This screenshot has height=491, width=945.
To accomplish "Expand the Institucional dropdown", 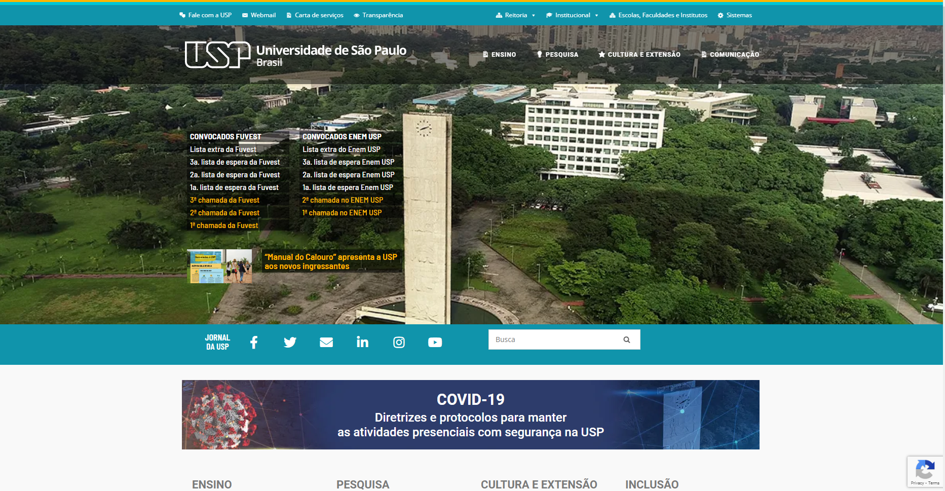I will 572,15.
